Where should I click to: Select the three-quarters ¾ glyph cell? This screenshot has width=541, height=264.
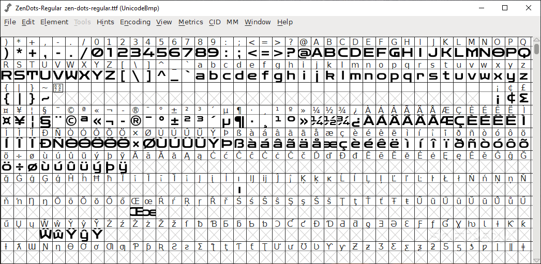coord(342,121)
